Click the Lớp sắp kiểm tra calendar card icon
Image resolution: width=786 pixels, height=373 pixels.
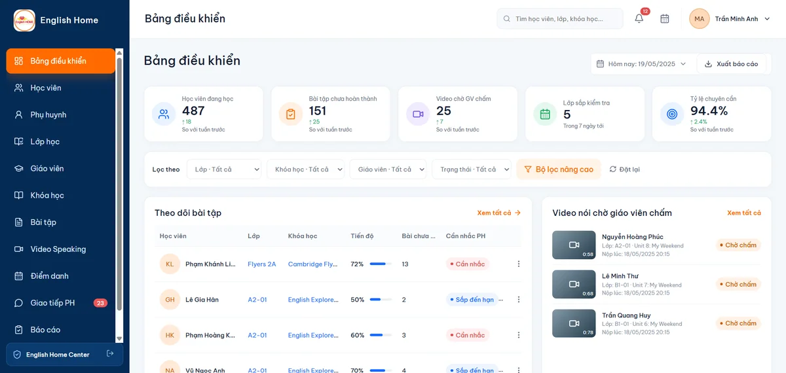coord(545,114)
